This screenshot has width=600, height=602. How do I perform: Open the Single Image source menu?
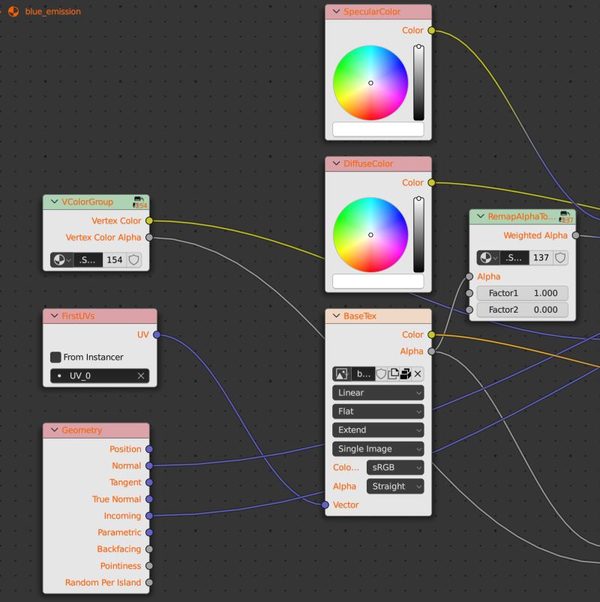(378, 448)
